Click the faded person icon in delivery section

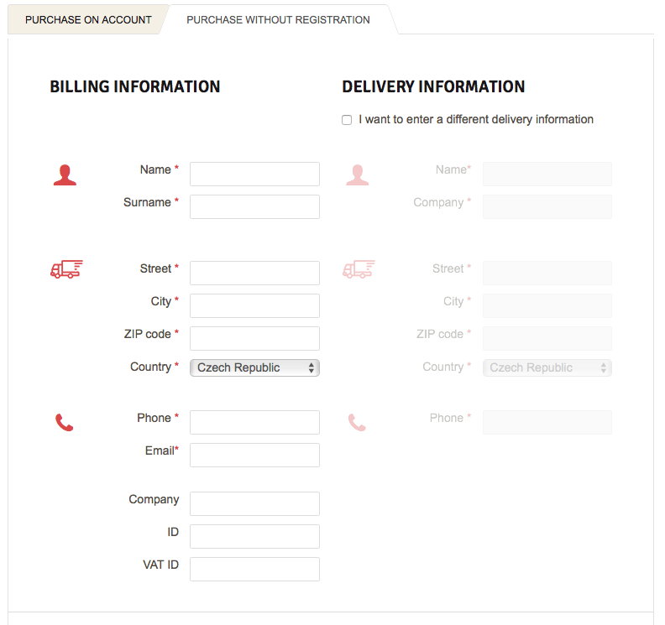pyautogui.click(x=357, y=175)
